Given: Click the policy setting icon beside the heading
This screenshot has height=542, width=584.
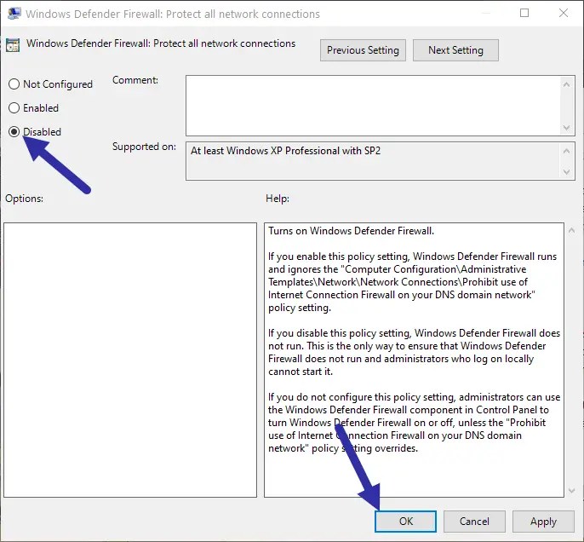Looking at the screenshot, I should coord(13,45).
